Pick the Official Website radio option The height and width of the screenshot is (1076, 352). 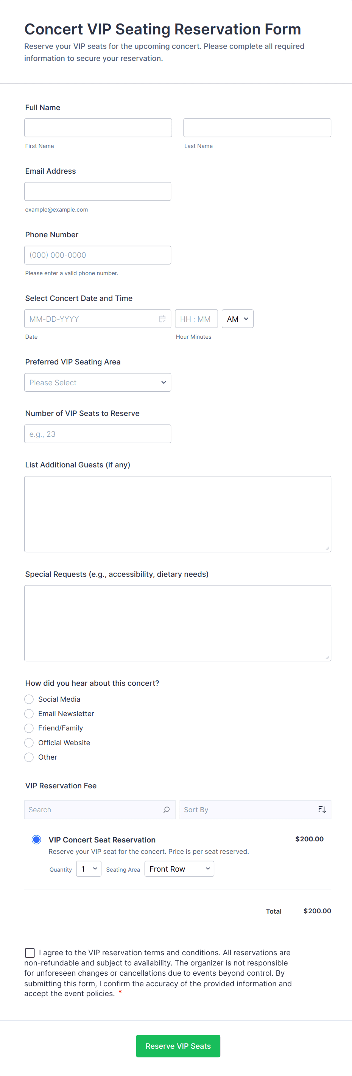click(x=29, y=743)
